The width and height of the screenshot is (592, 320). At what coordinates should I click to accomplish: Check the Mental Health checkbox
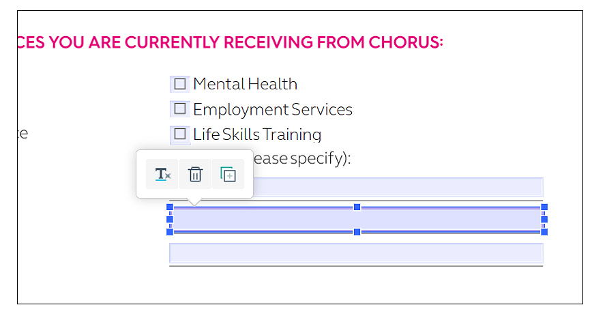coord(180,84)
